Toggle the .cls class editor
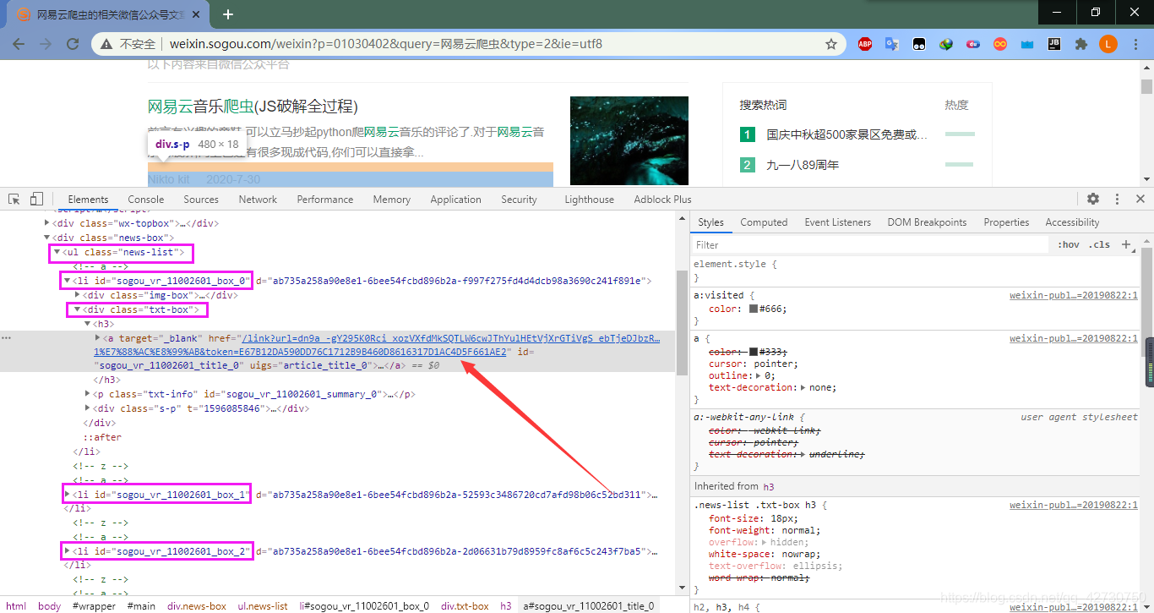The height and width of the screenshot is (613, 1154). point(1100,245)
